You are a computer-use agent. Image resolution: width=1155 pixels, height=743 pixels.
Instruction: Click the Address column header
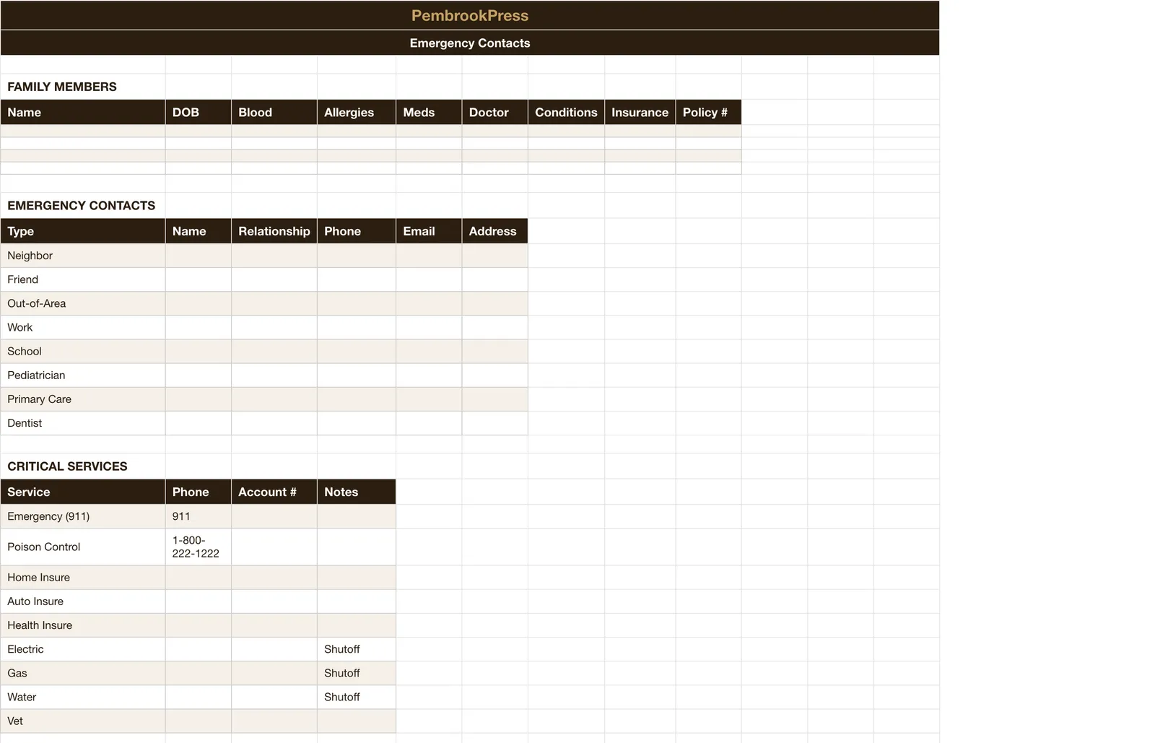pyautogui.click(x=494, y=231)
